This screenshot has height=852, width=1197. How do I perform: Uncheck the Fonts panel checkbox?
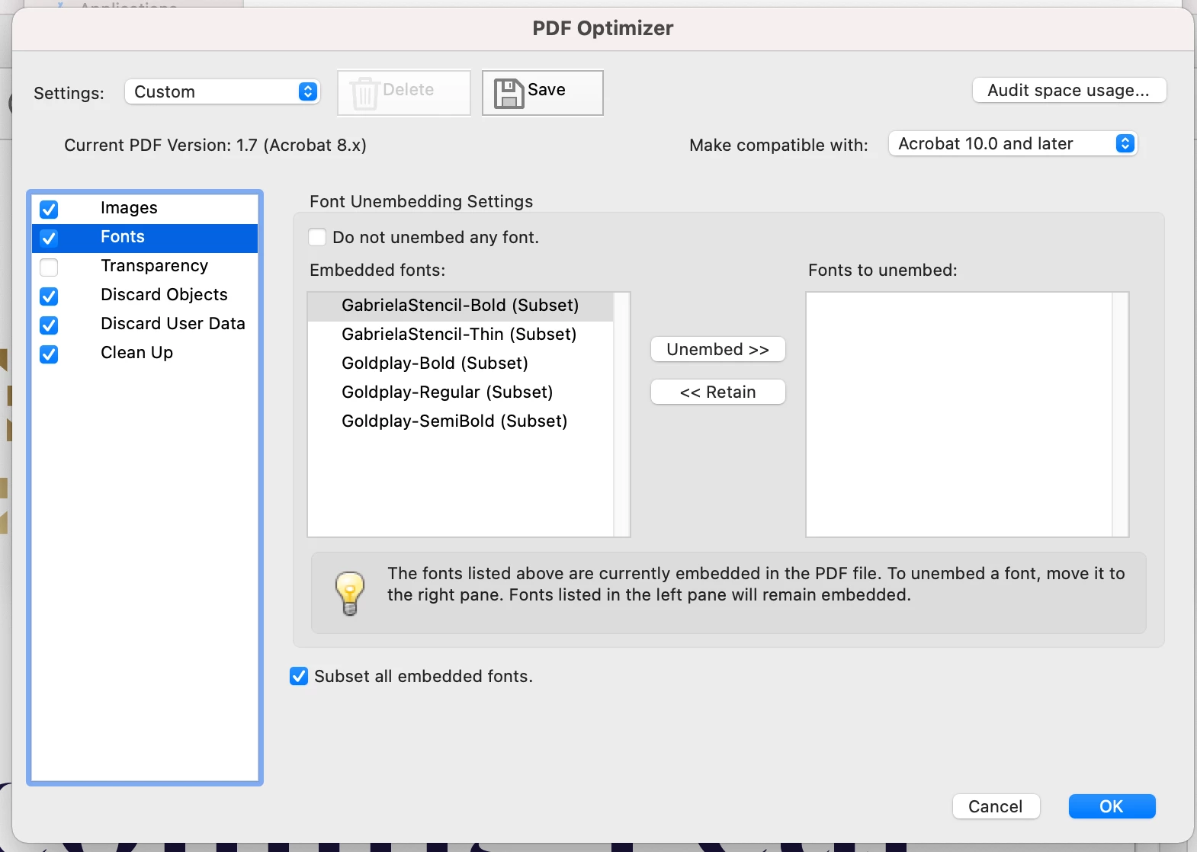[x=49, y=238]
